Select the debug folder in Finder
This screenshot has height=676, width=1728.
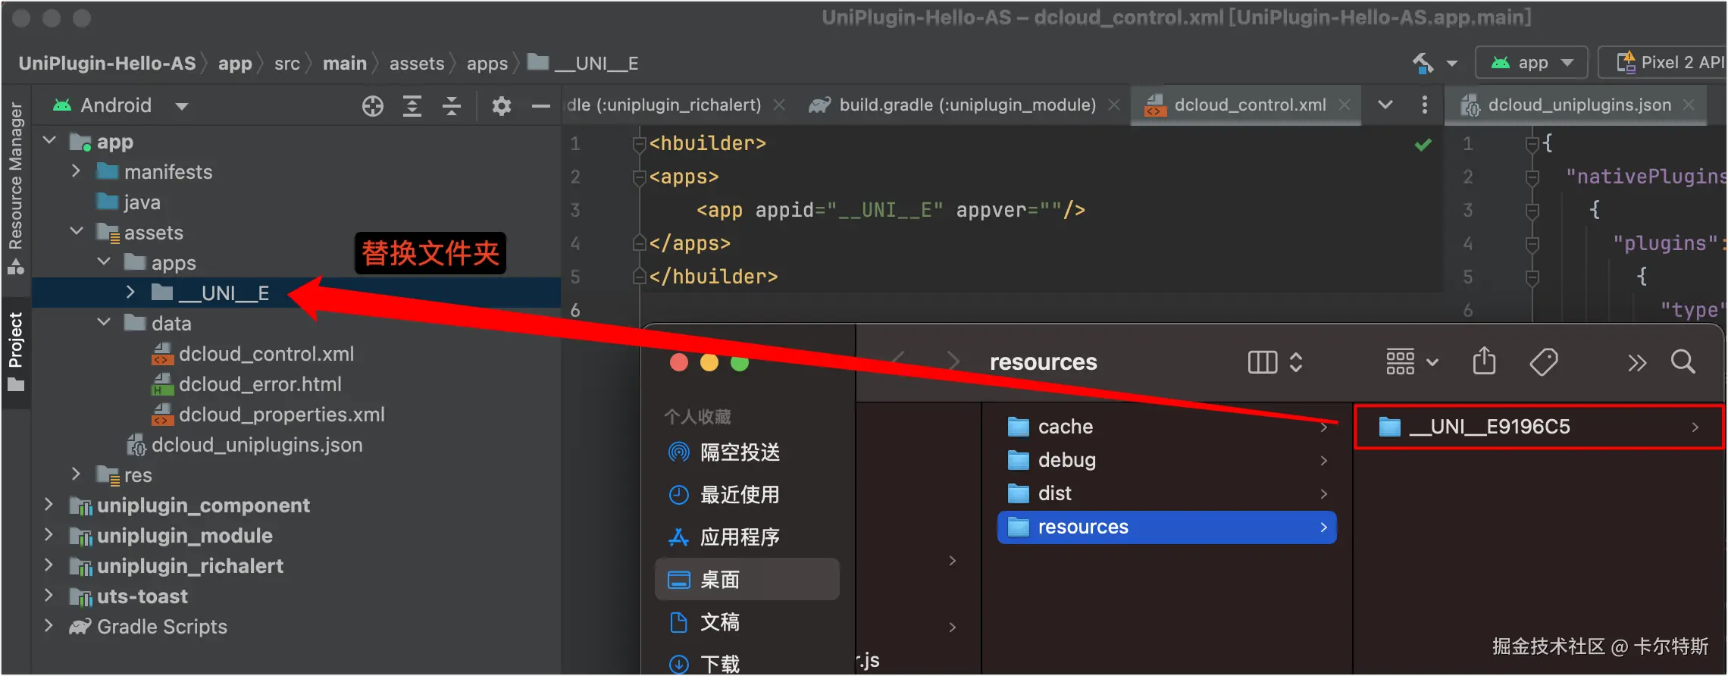(x=1167, y=460)
